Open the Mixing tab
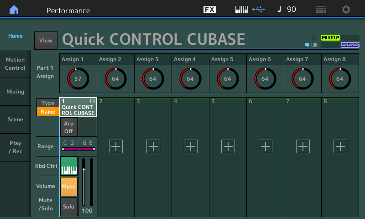This screenshot has height=219, width=365. (15, 92)
